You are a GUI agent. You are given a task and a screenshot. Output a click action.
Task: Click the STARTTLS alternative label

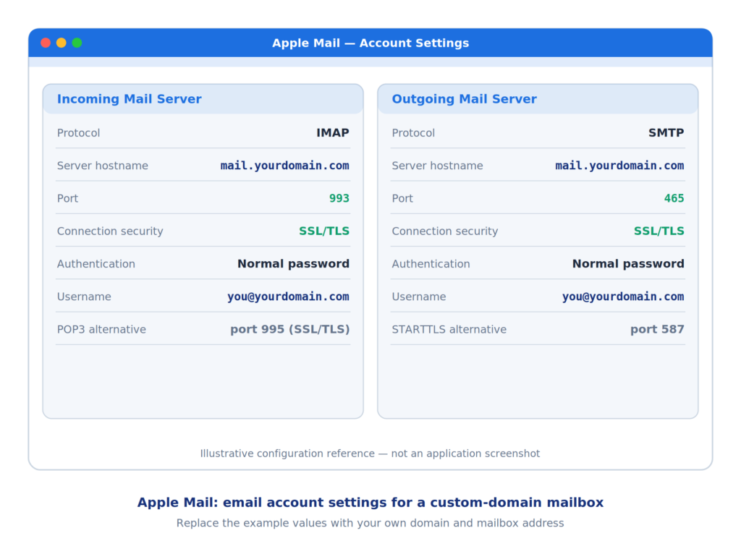click(449, 329)
